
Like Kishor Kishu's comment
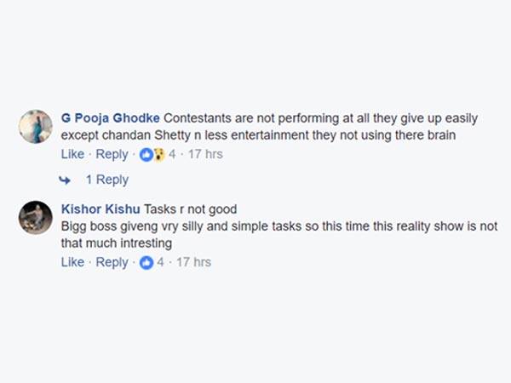[x=72, y=262]
